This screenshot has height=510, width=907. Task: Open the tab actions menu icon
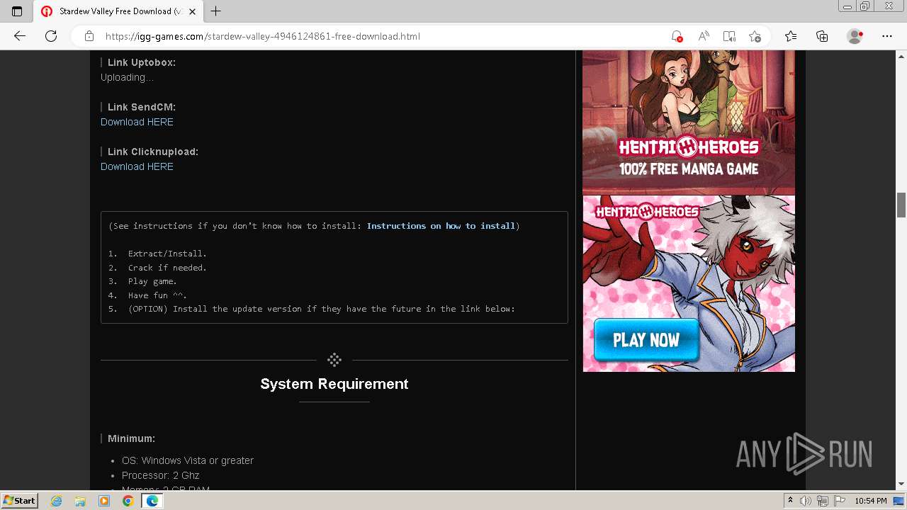17,11
